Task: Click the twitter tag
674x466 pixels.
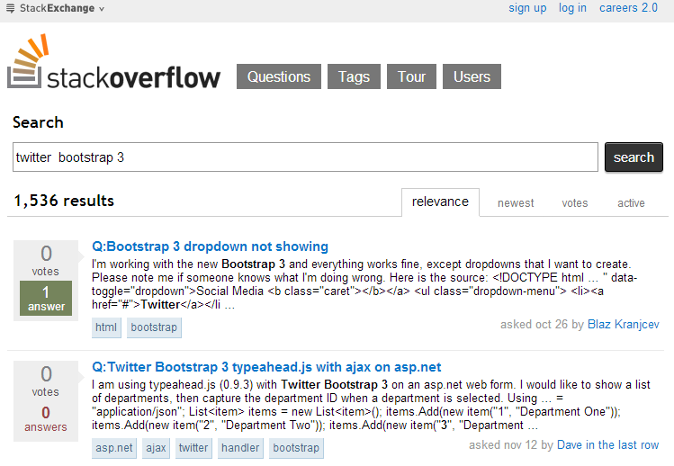Action: pyautogui.click(x=193, y=448)
